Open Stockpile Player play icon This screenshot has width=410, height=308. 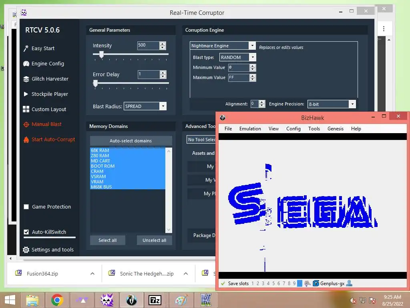click(26, 94)
